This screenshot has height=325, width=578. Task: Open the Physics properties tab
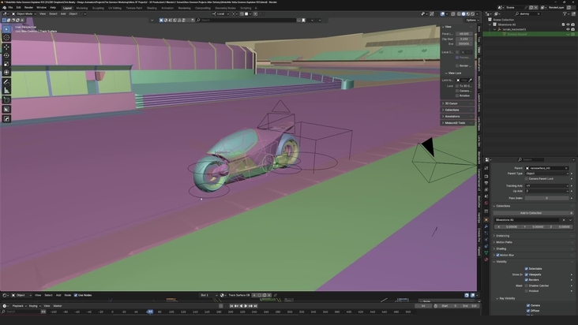tap(486, 240)
